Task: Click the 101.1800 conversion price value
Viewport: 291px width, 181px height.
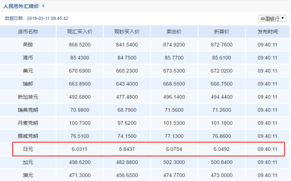Action: click(x=222, y=123)
